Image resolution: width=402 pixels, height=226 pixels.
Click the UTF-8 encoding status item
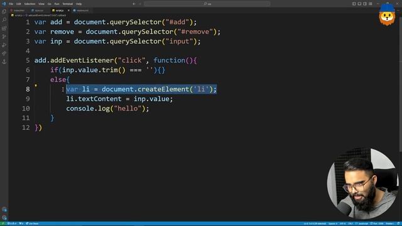342,223
